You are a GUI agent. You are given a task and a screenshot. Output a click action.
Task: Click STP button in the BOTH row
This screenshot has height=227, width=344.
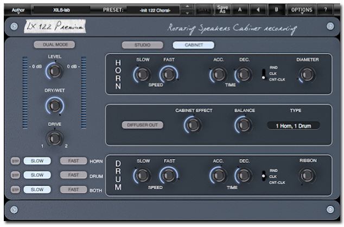(x=15, y=190)
